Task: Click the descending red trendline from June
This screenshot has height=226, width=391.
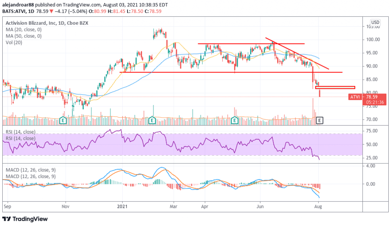Action: [x=297, y=53]
